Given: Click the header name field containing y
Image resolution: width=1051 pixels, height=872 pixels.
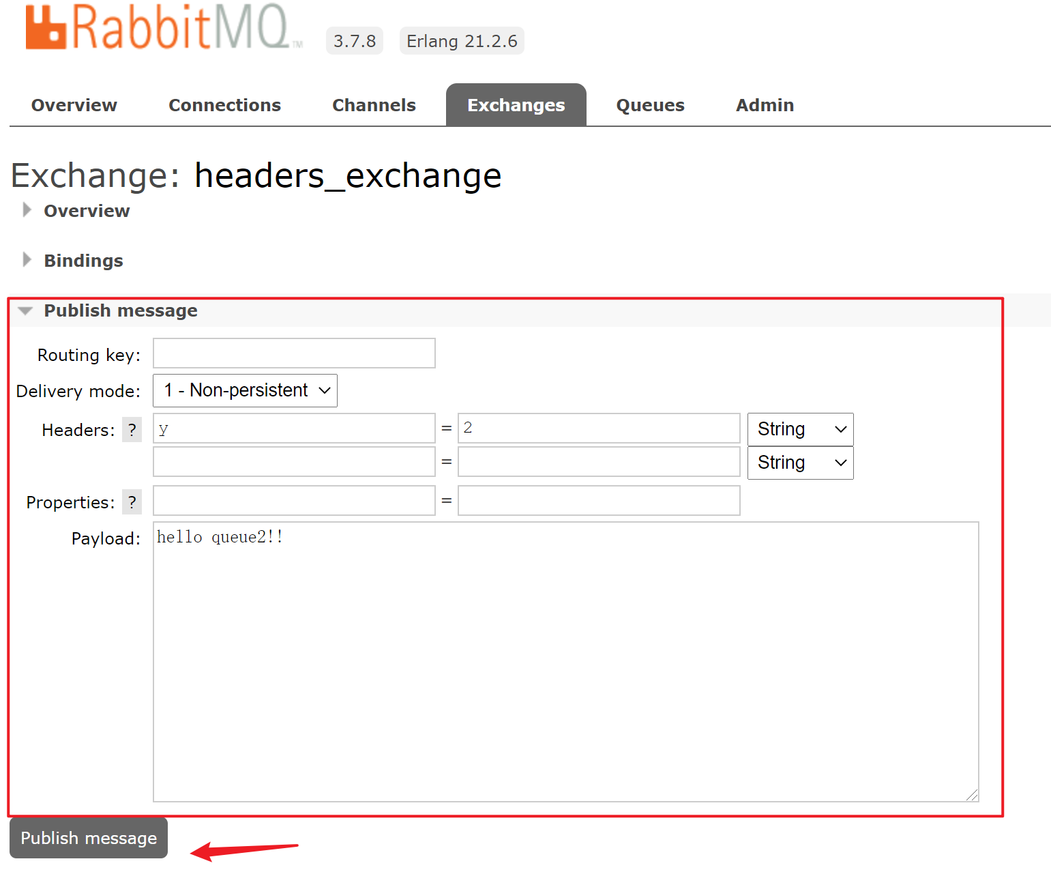Looking at the screenshot, I should pyautogui.click(x=294, y=428).
